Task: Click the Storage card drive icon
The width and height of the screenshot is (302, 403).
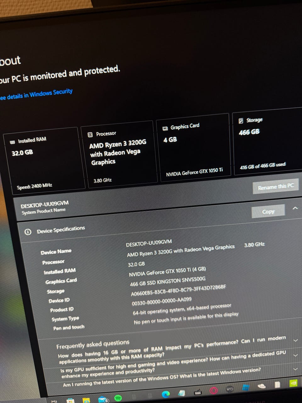Action: point(241,121)
